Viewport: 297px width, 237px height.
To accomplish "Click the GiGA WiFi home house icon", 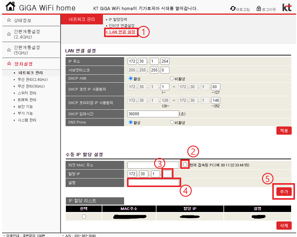I will pos(10,6).
